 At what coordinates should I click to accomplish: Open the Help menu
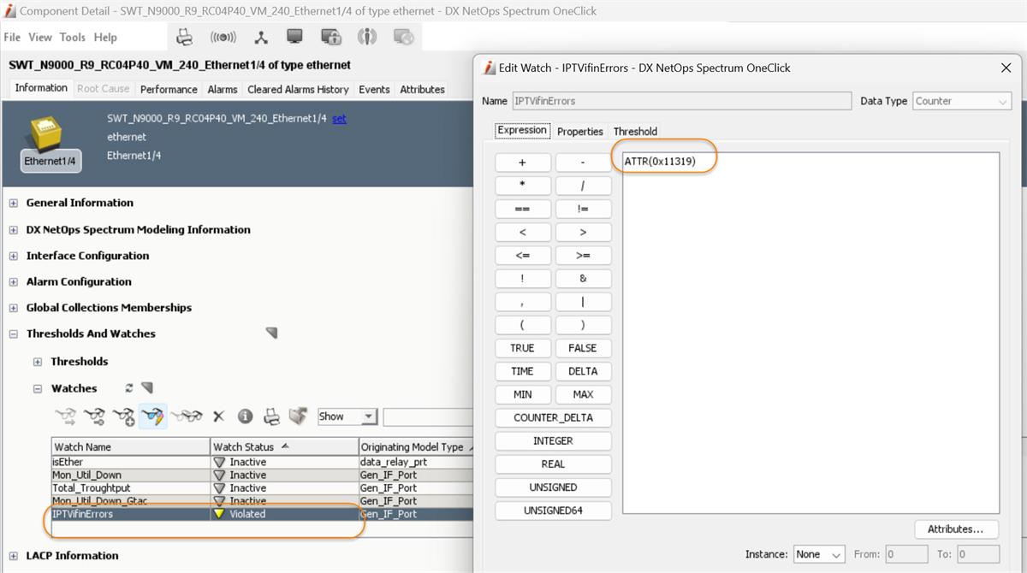105,37
